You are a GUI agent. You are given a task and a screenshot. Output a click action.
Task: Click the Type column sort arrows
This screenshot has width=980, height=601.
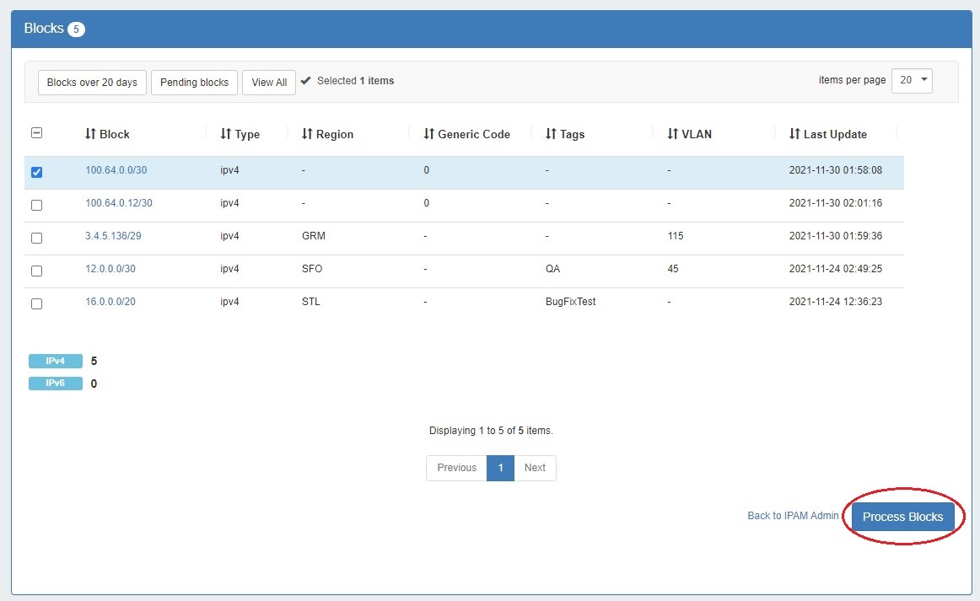pos(225,134)
